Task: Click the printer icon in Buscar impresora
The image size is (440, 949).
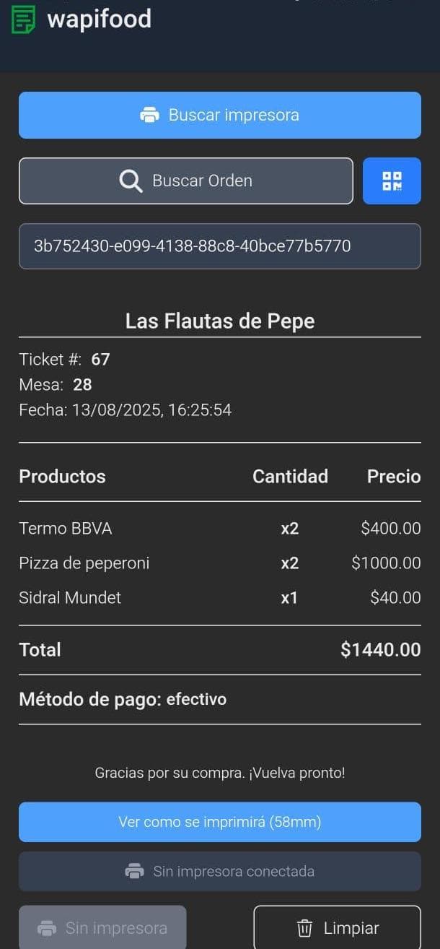Action: pyautogui.click(x=151, y=115)
